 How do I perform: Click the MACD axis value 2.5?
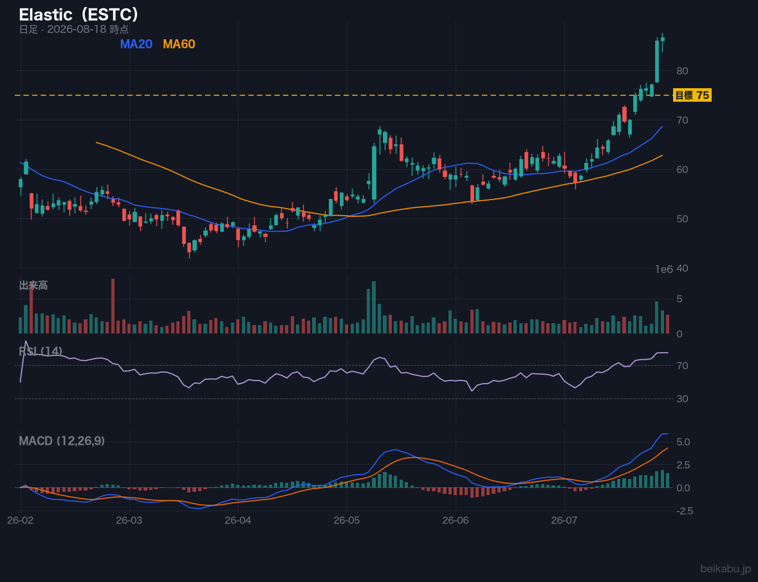tap(683, 465)
